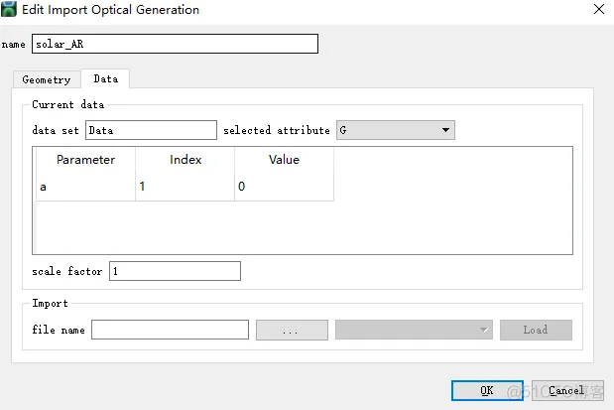Viewport: 614px width, 410px height.
Task: Select the Parameter column header
Action: point(85,160)
